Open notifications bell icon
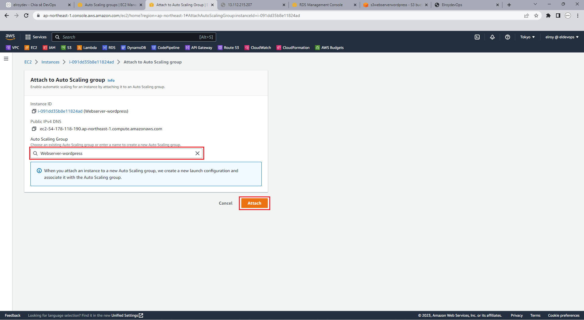Screen dimensions: 584x320 point(492,37)
